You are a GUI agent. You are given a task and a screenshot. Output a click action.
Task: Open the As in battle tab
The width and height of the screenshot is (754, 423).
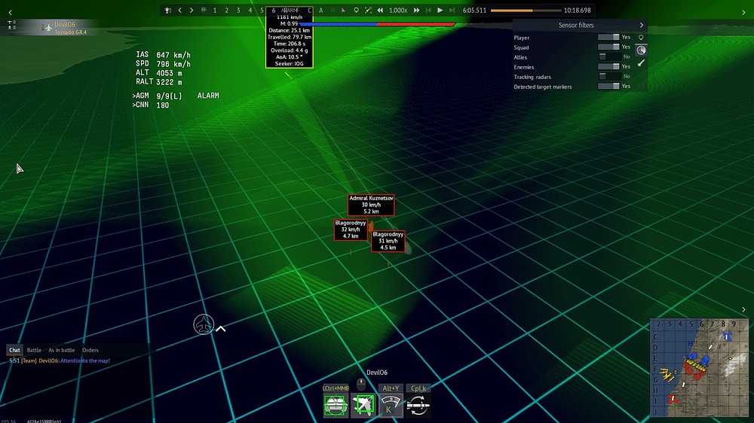pyautogui.click(x=62, y=350)
